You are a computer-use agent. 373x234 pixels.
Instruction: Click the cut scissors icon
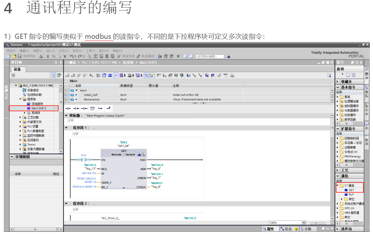click(x=48, y=56)
